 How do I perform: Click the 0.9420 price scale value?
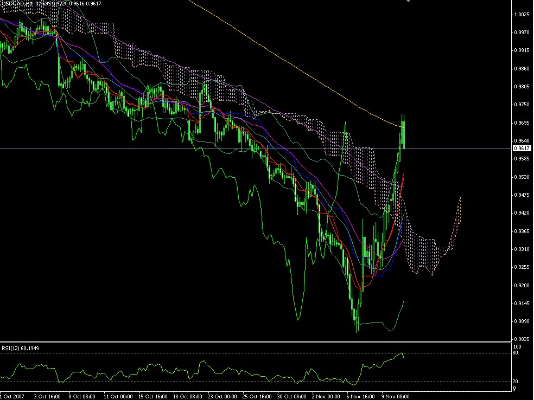coord(522,213)
